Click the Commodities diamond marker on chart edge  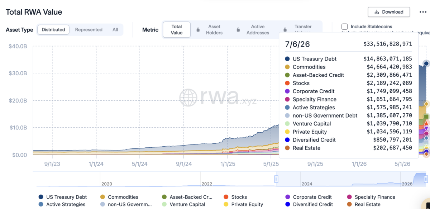[426, 104]
